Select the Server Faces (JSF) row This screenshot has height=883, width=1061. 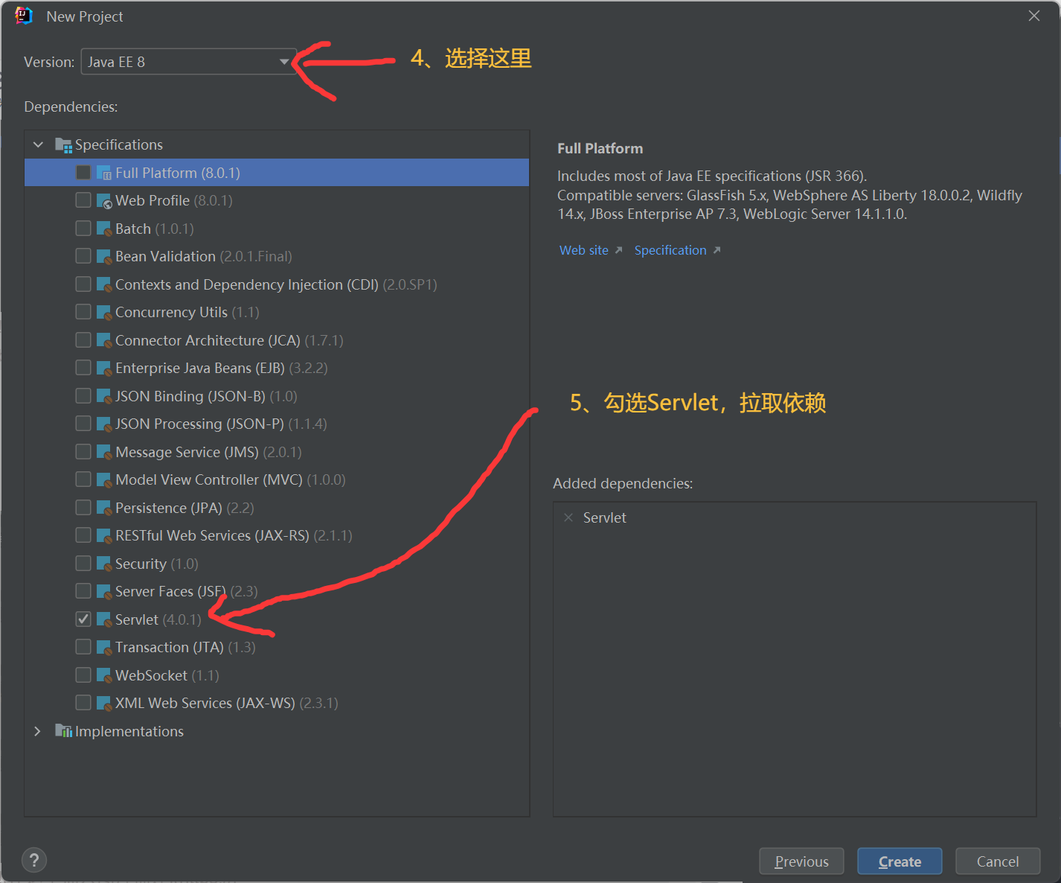[277, 592]
